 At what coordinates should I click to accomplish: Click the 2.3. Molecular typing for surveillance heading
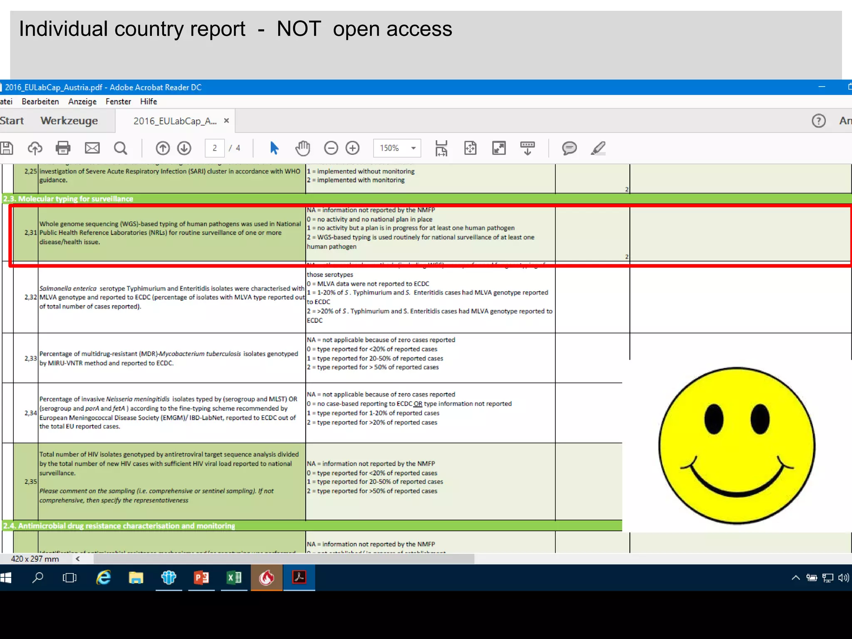tap(68, 199)
